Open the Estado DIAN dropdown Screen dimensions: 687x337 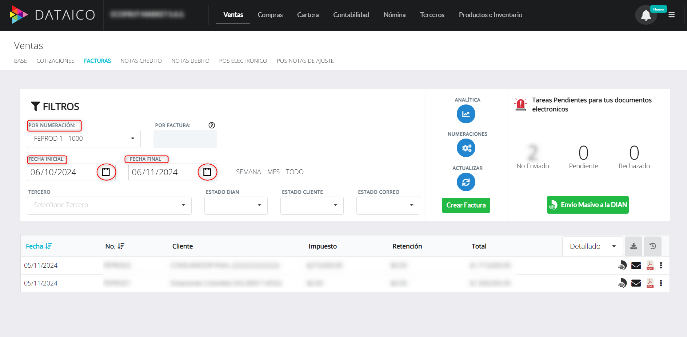tap(236, 205)
